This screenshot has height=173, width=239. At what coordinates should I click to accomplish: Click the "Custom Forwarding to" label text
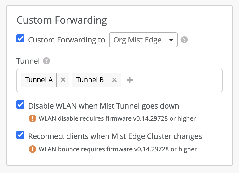[67, 40]
